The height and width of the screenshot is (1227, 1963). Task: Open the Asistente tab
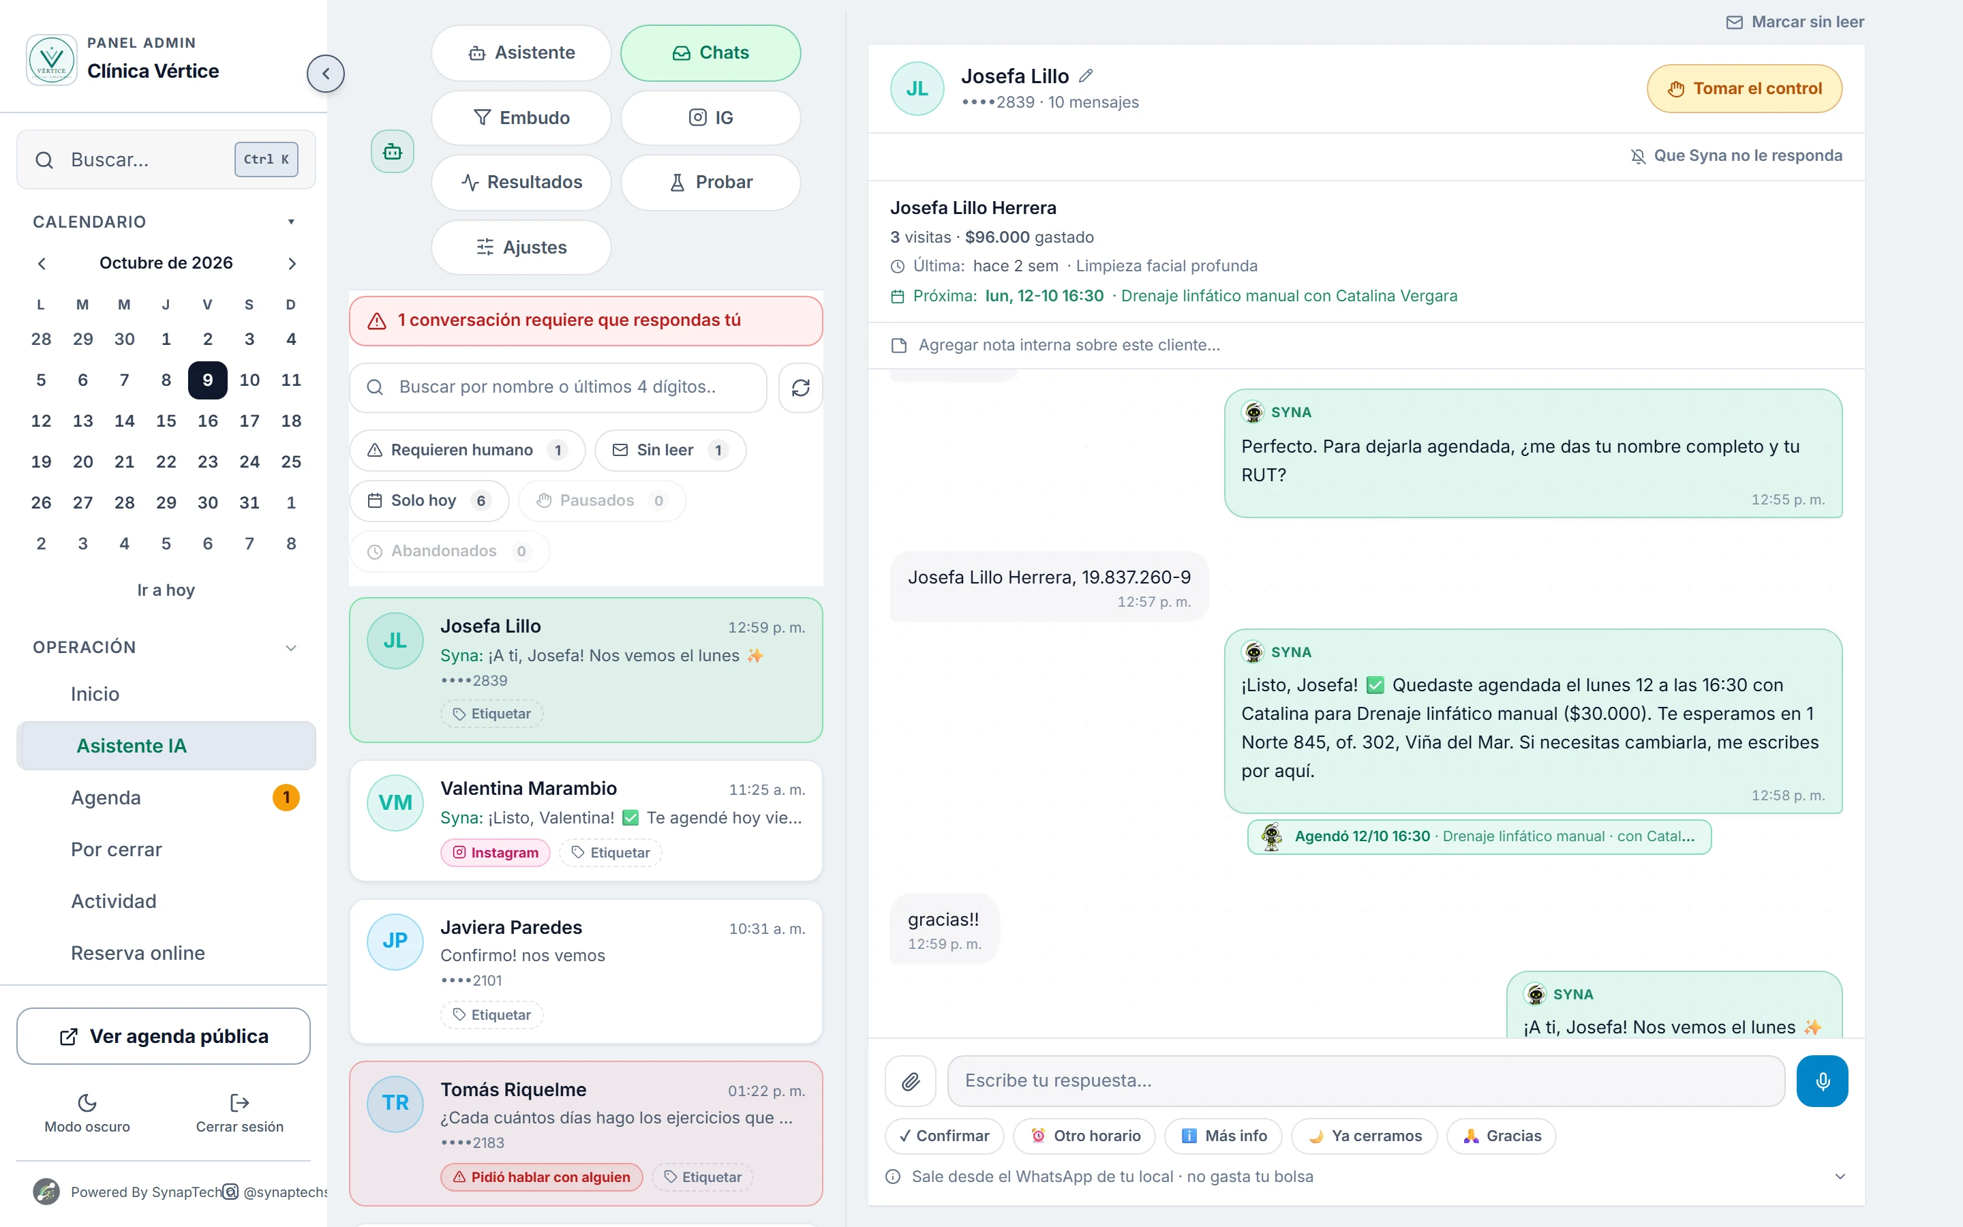[x=521, y=52]
